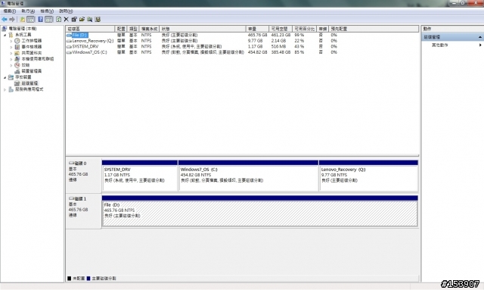Click the 454.82 GB capacity cell

click(257, 52)
